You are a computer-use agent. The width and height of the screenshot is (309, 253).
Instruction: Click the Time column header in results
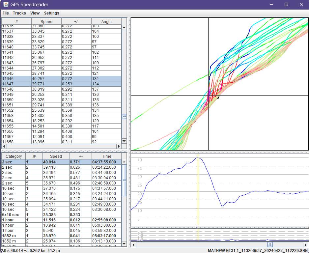point(106,156)
